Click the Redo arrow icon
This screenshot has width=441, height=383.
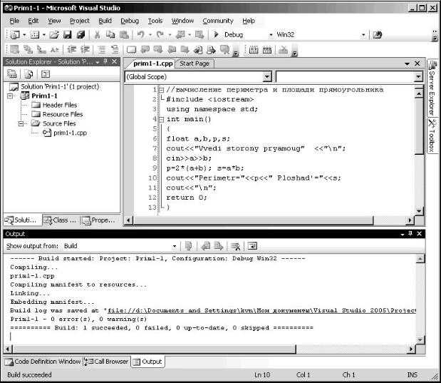pyautogui.click(x=160, y=35)
